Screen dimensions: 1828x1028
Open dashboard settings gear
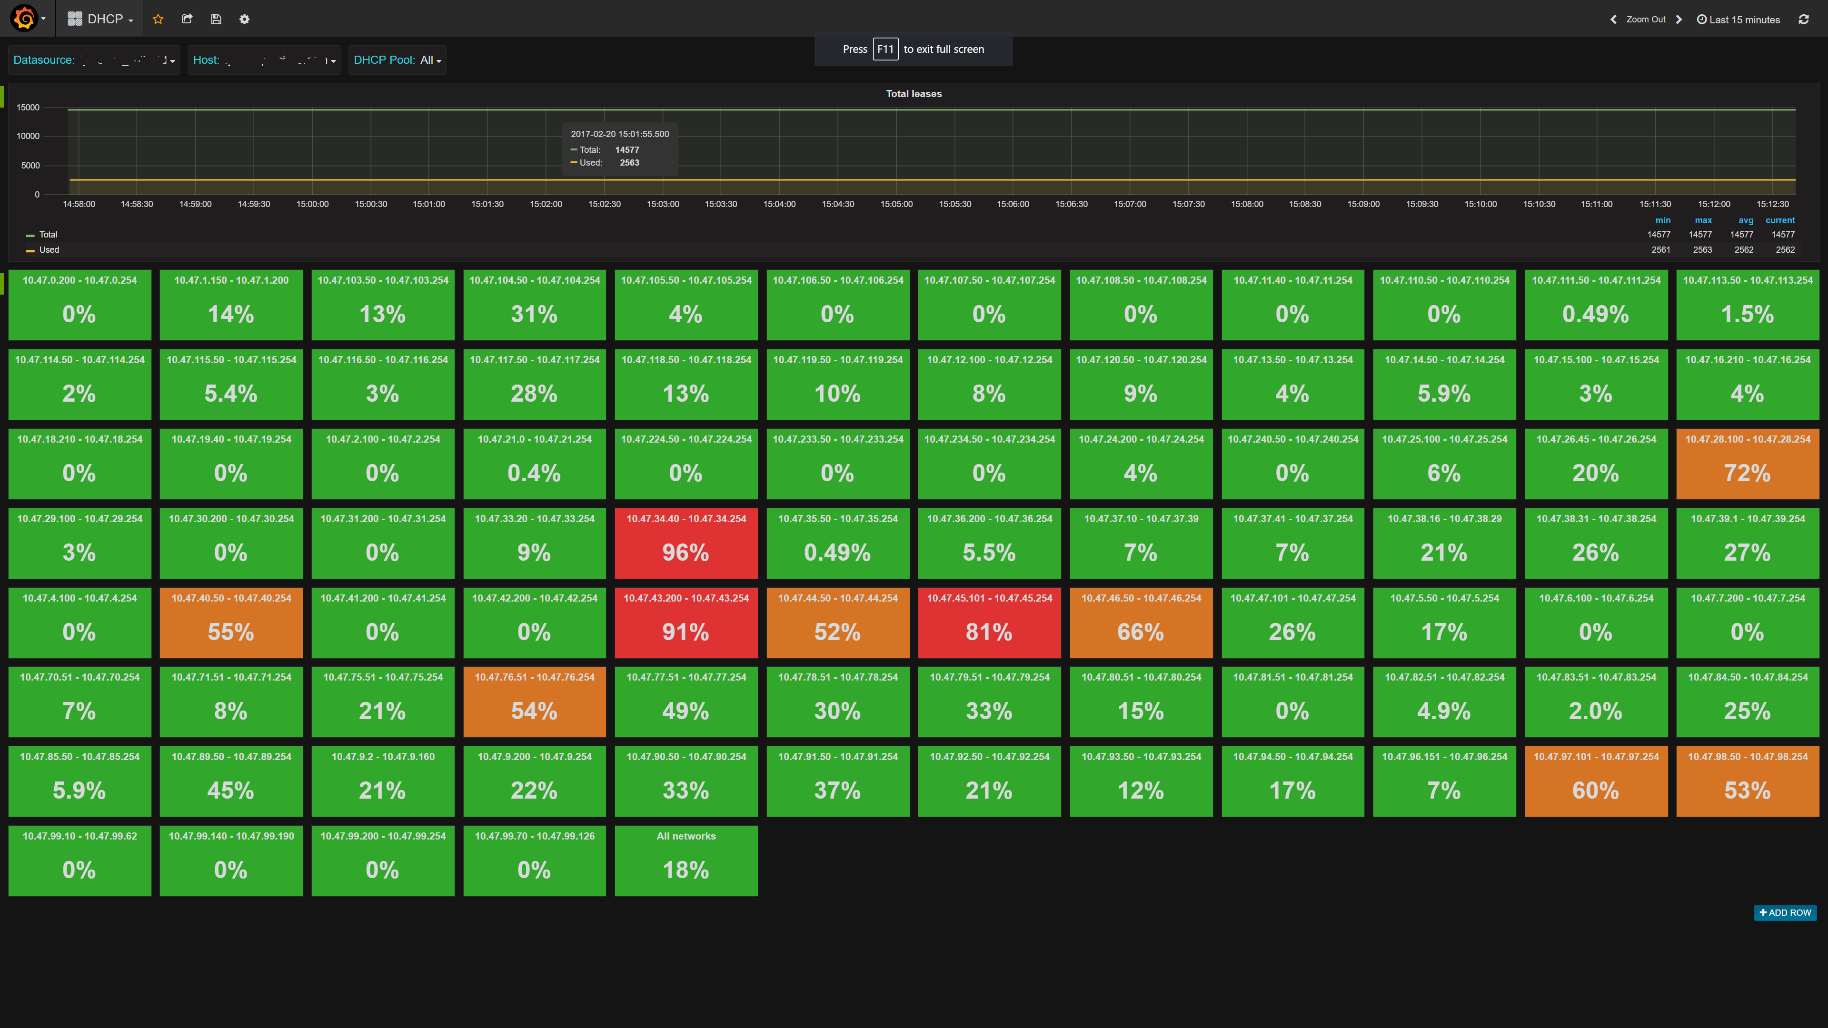244,19
